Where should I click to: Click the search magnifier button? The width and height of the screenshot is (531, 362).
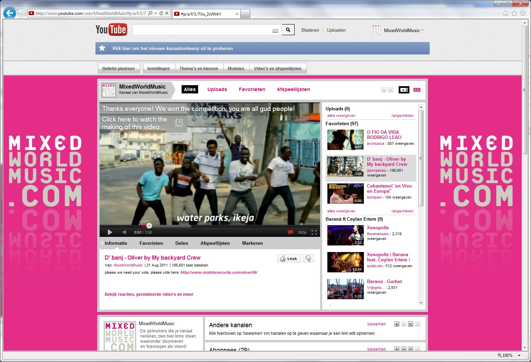click(x=288, y=30)
